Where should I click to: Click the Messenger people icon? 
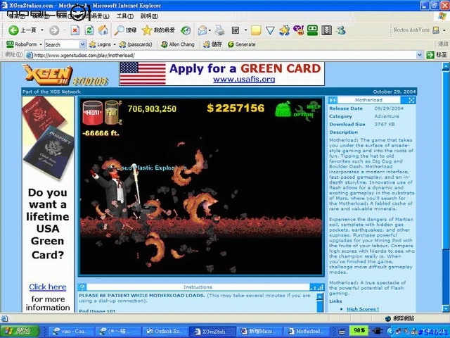tap(341, 30)
